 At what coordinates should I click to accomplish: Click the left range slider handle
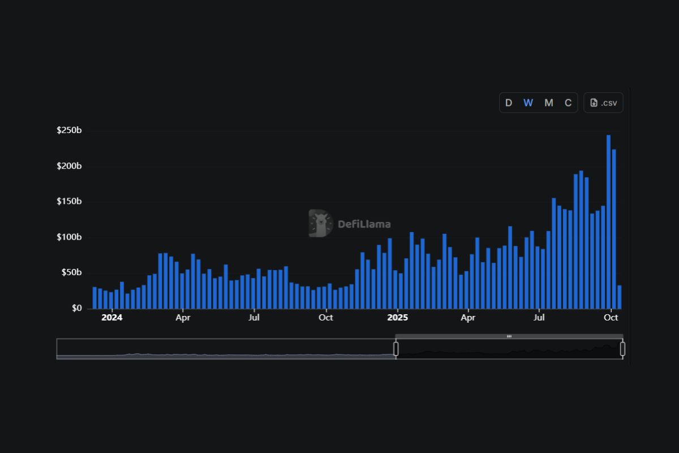click(396, 349)
